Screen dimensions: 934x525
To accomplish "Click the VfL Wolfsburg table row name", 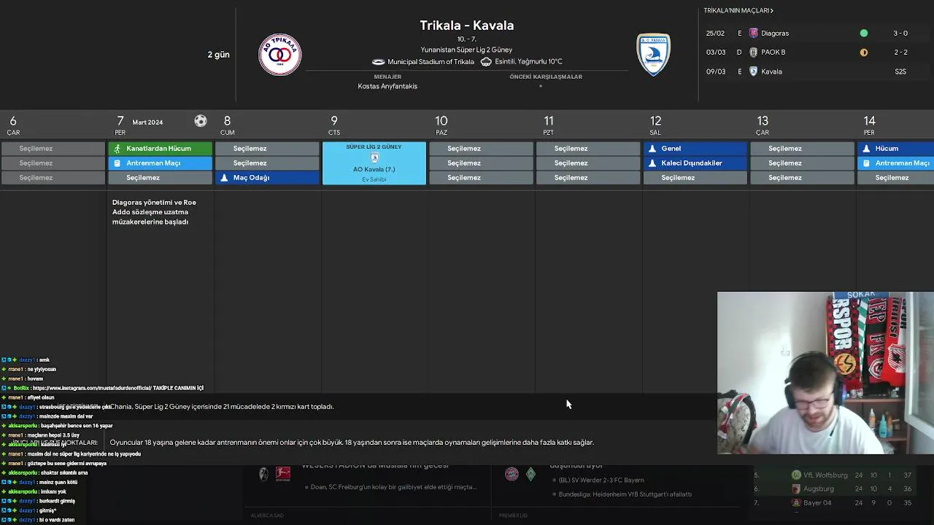I will pyautogui.click(x=825, y=475).
